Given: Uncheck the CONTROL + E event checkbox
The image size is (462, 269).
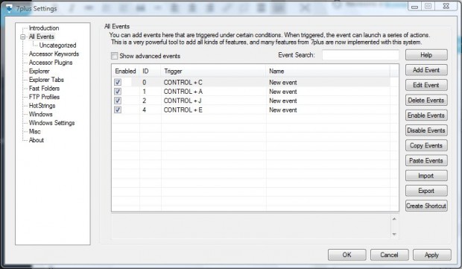Looking at the screenshot, I should tap(118, 110).
